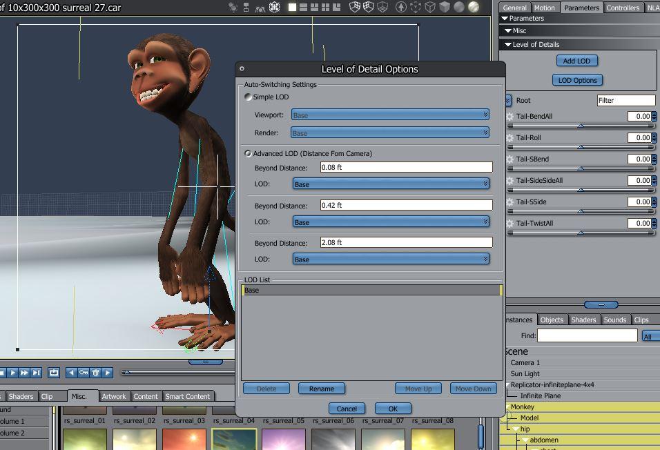Toggle loop playback icon
The width and height of the screenshot is (660, 450).
point(54,373)
